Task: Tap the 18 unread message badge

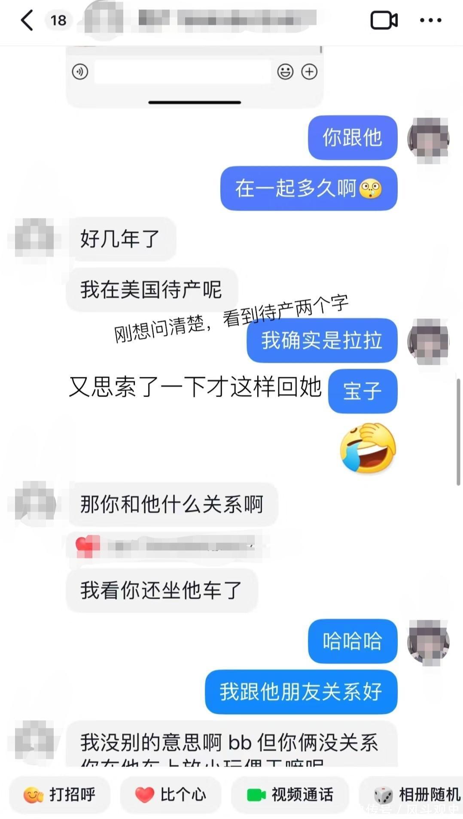Action: tap(59, 20)
